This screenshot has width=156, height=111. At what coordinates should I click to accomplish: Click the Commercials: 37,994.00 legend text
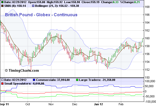[53, 80]
